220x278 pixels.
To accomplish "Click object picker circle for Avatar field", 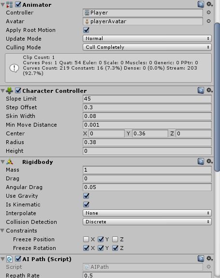I will click(x=209, y=21).
